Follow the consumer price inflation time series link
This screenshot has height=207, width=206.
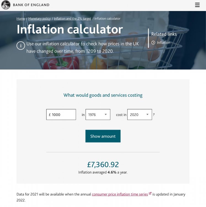pyautogui.click(x=120, y=194)
